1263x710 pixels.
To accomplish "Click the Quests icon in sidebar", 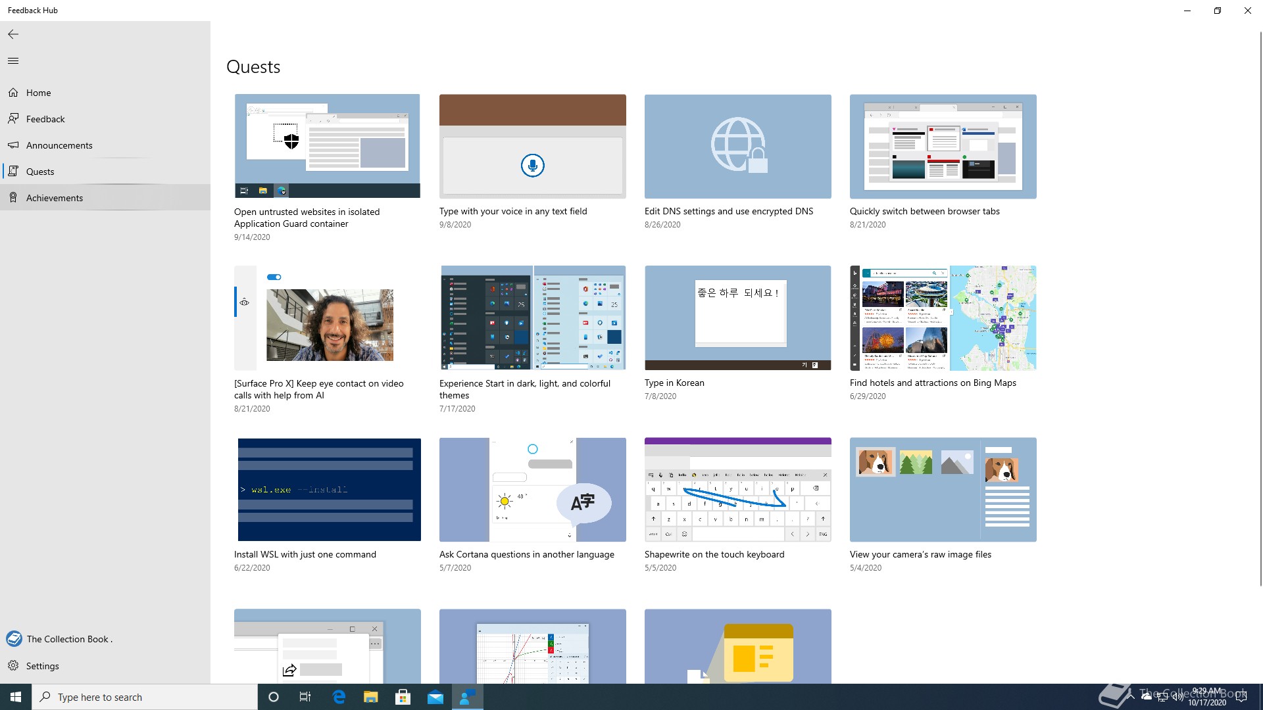I will click(13, 171).
